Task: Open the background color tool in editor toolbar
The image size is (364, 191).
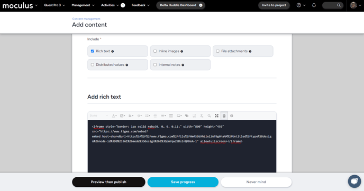Action: pos(122,116)
